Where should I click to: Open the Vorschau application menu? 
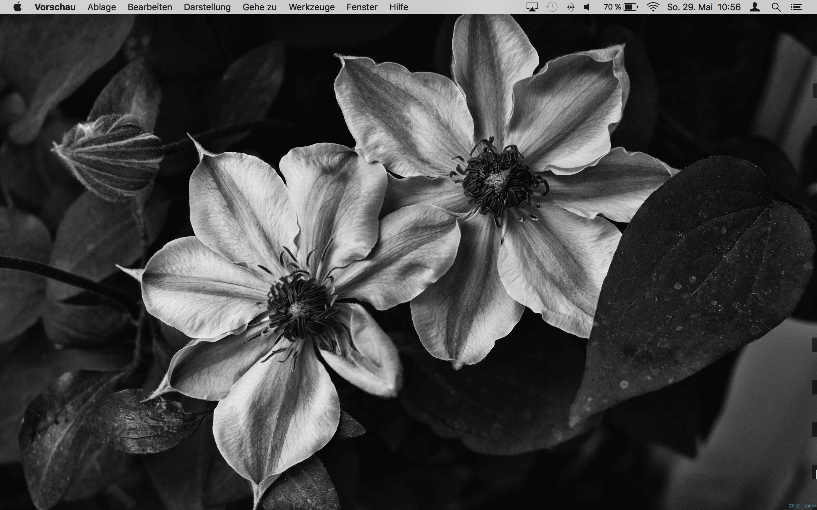pos(55,7)
